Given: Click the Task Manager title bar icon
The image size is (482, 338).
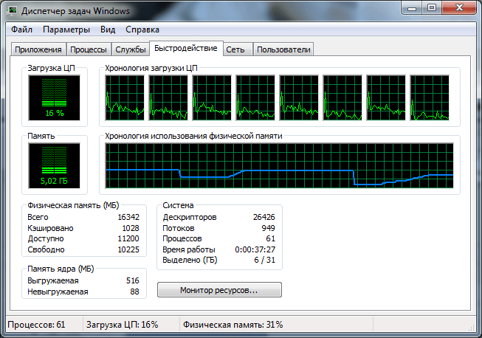Looking at the screenshot, I should pyautogui.click(x=13, y=11).
